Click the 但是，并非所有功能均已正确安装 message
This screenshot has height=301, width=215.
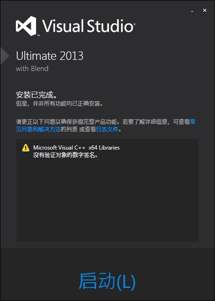pyautogui.click(x=59, y=104)
